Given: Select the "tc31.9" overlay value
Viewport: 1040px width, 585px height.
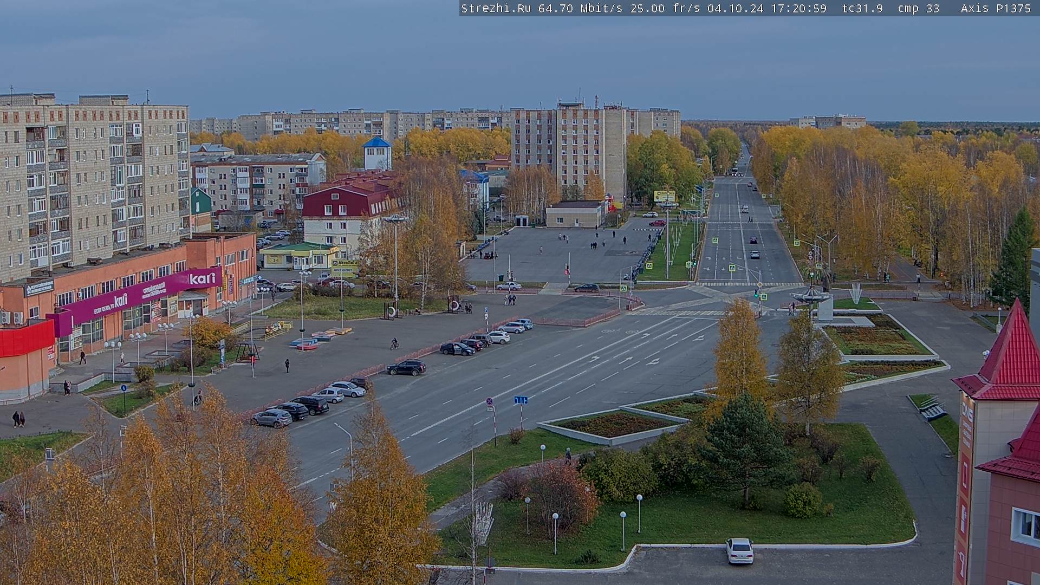Looking at the screenshot, I should click(862, 8).
